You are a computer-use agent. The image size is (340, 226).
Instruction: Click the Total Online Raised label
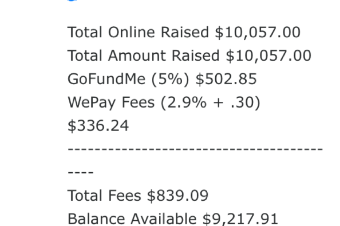[139, 33]
